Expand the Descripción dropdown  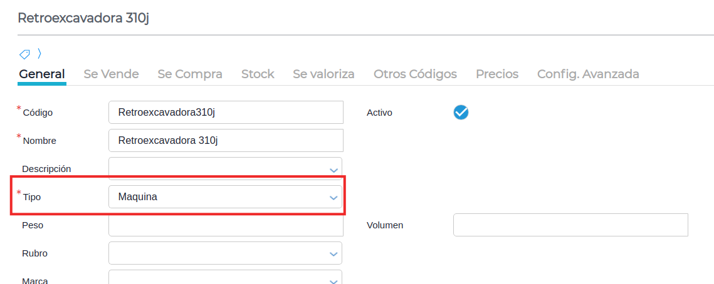point(333,169)
